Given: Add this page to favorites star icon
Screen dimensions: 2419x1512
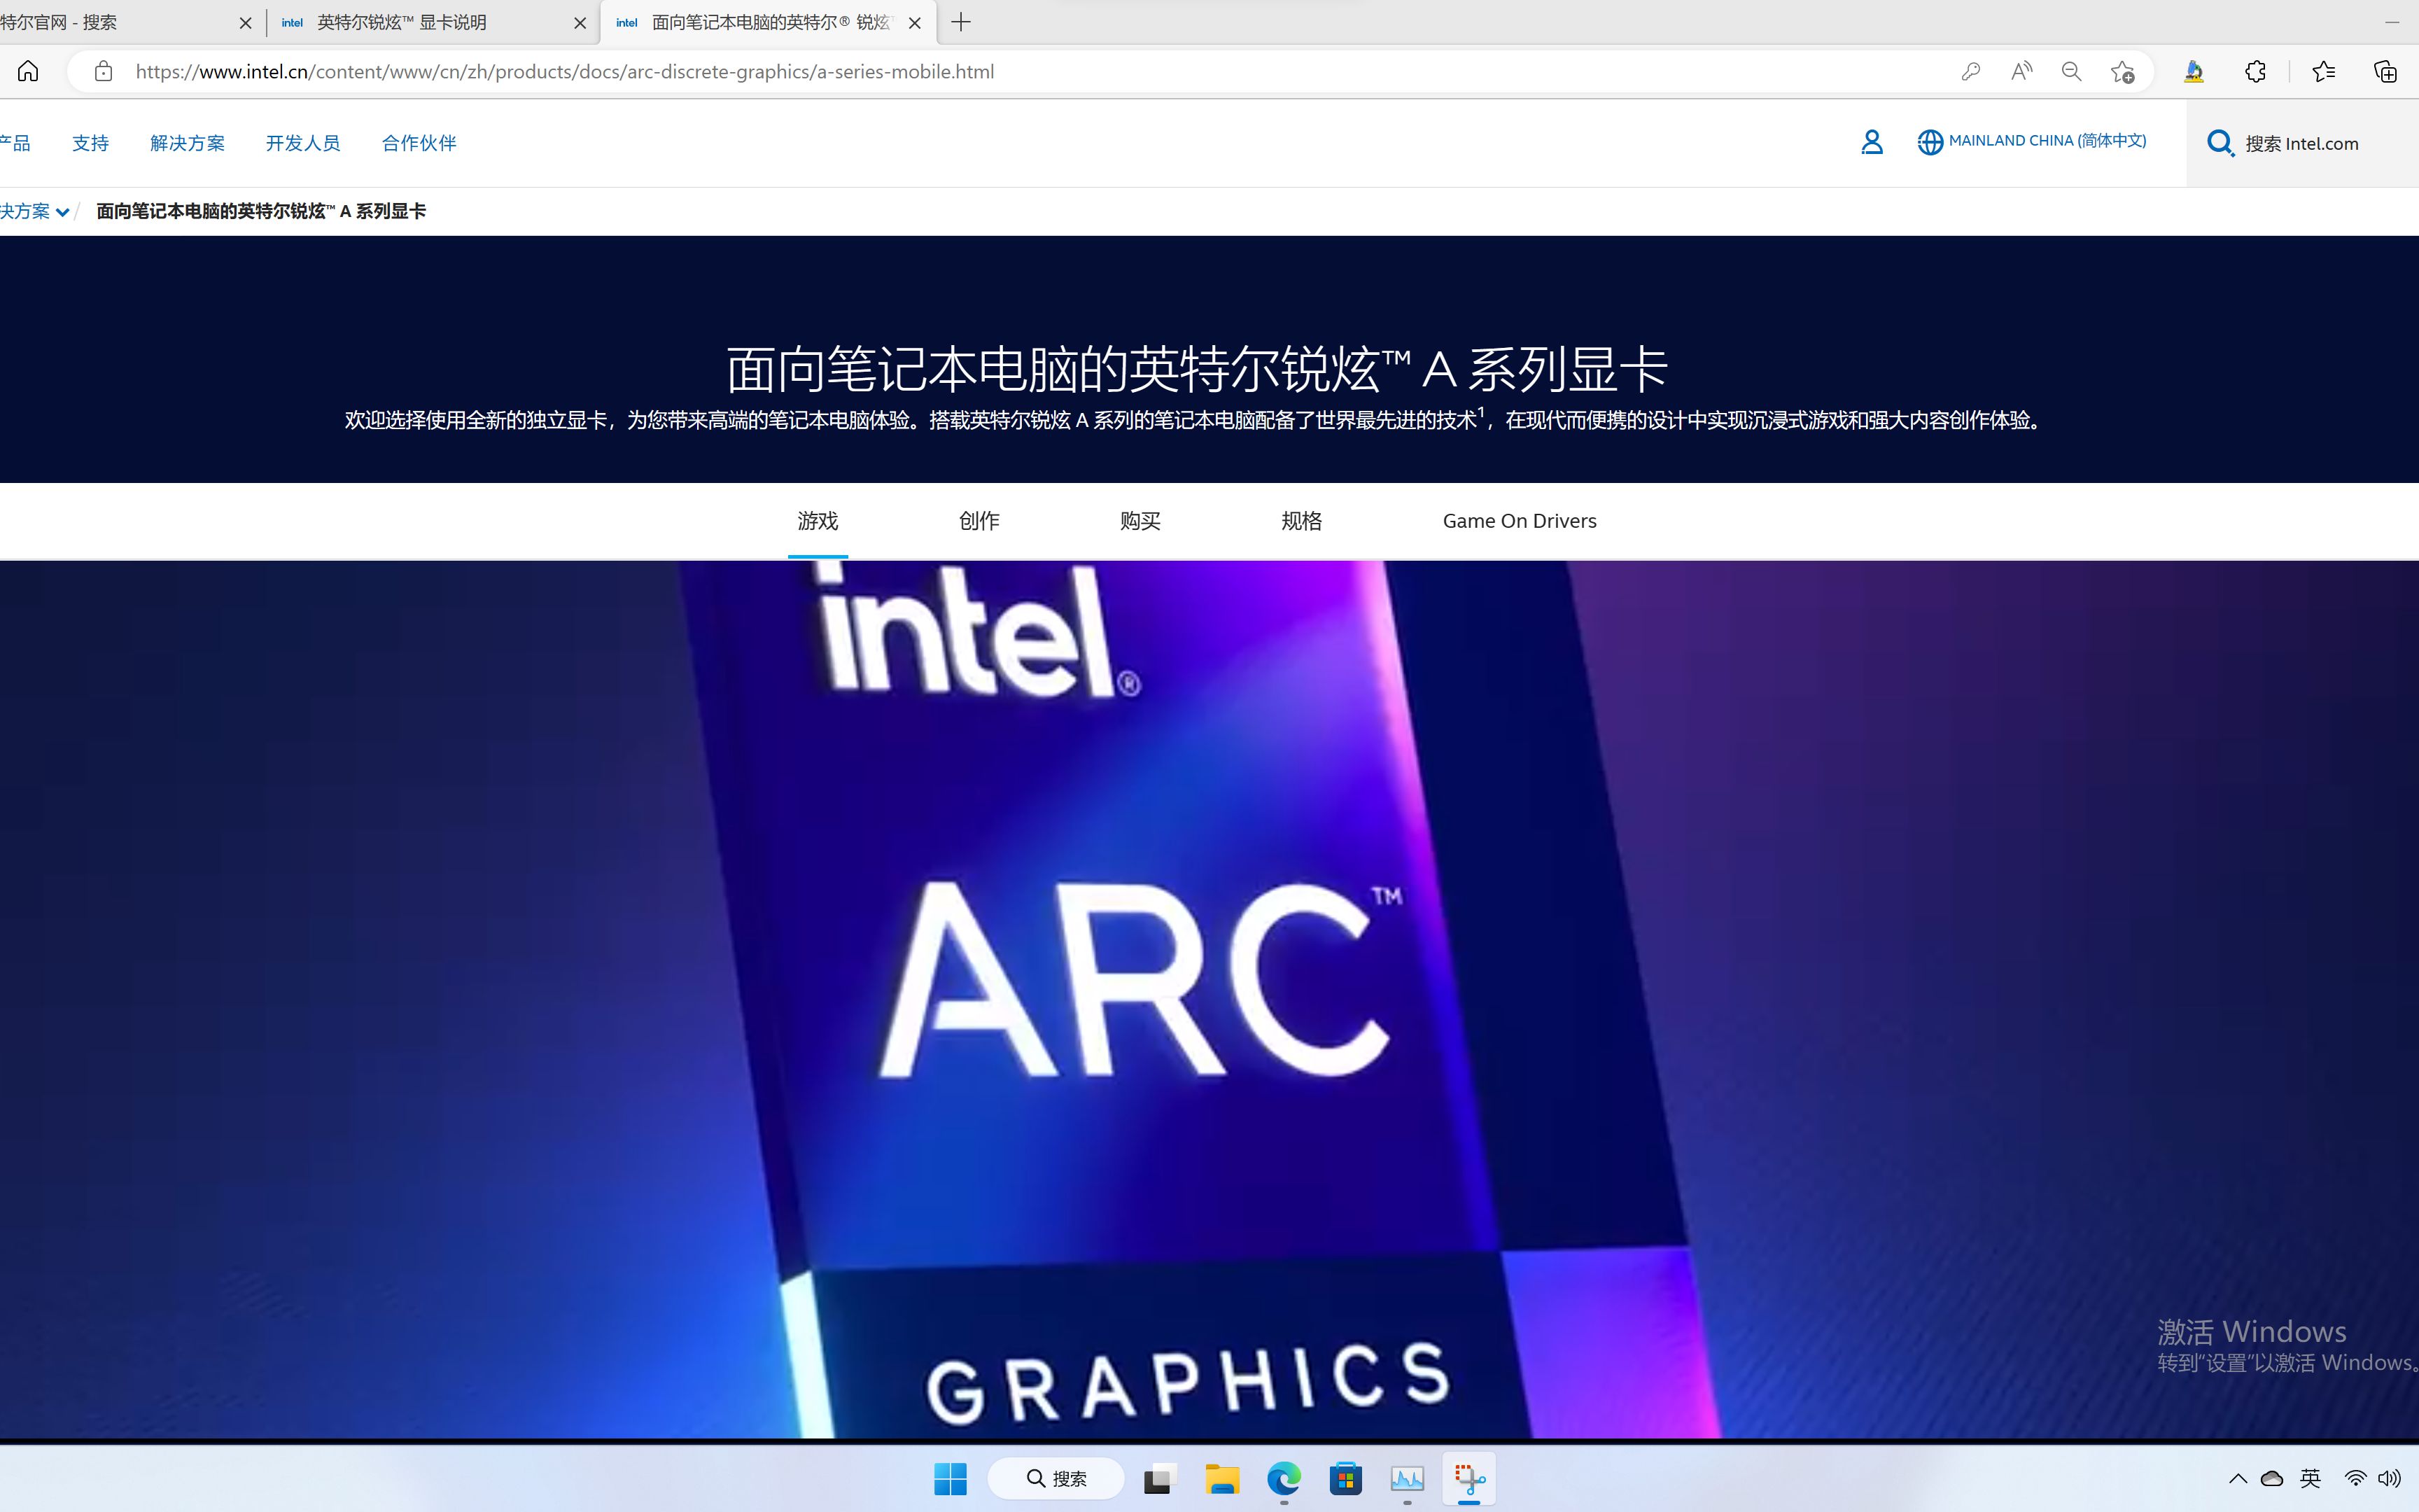Looking at the screenshot, I should pyautogui.click(x=2122, y=71).
